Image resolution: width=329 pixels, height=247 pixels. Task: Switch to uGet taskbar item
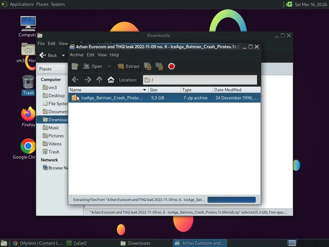[76, 243]
